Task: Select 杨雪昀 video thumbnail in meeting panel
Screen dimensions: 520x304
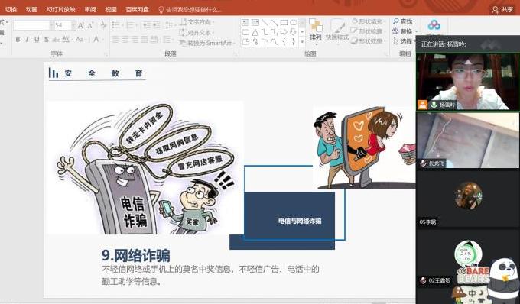Action: tap(468, 82)
